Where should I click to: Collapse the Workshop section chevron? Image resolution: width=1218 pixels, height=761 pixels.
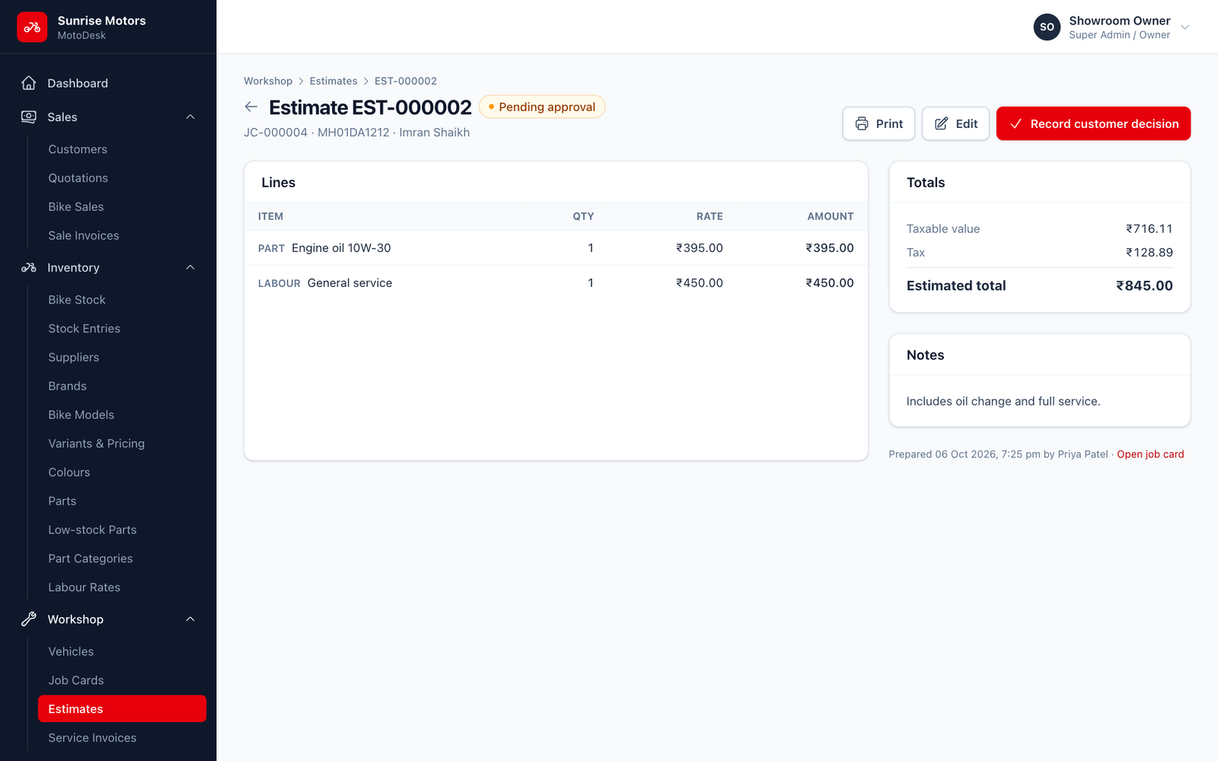coord(190,619)
